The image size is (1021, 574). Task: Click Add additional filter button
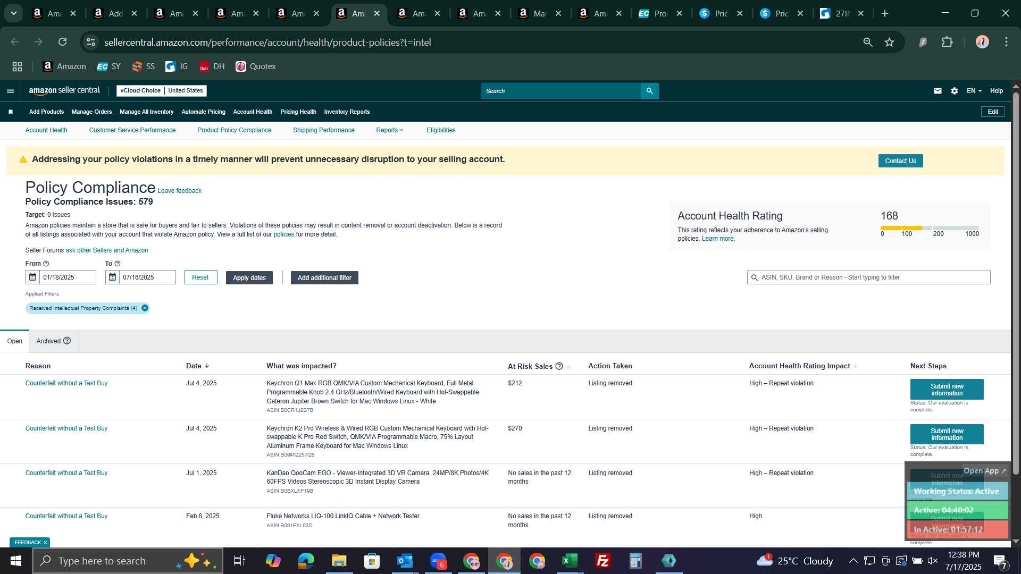click(x=324, y=278)
